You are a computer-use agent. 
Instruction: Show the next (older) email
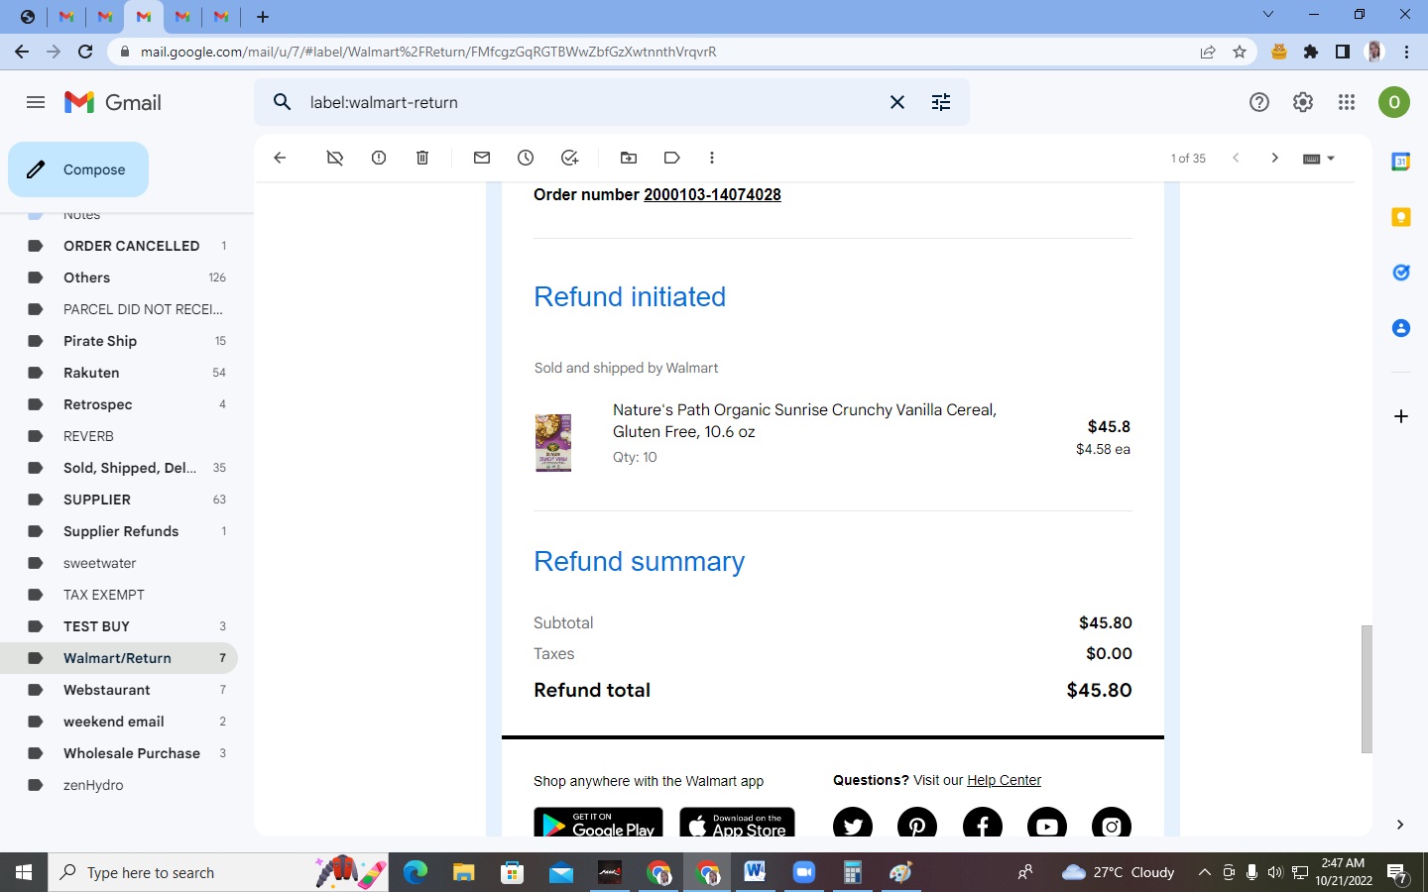pos(1275,158)
